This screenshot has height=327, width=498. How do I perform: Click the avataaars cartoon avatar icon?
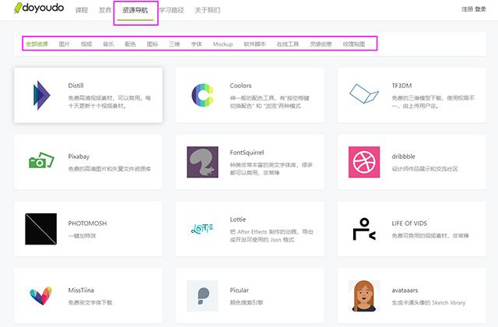(x=364, y=296)
